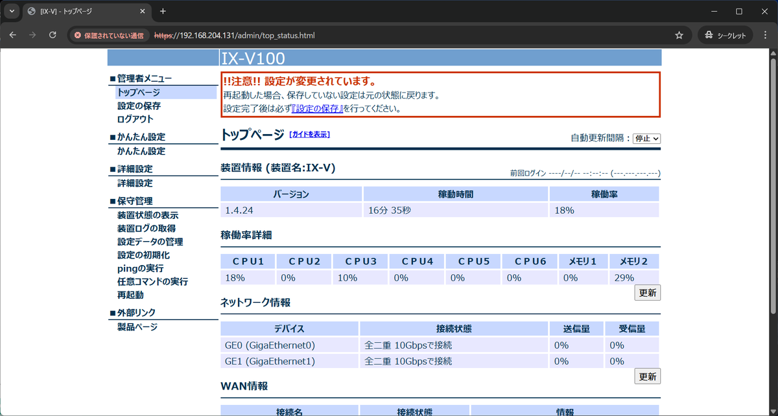Click the CPU3 value 10%
The width and height of the screenshot is (778, 416).
click(x=348, y=278)
